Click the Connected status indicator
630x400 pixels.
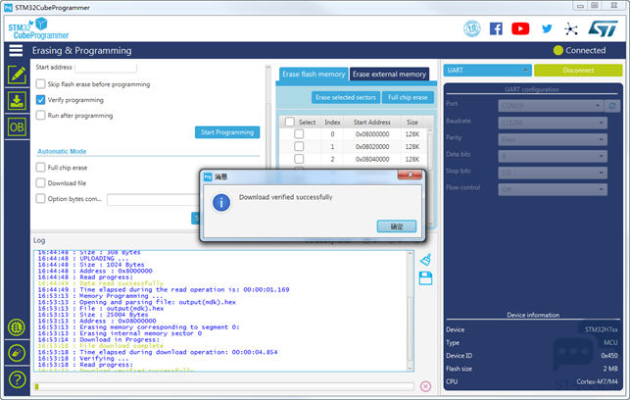click(579, 51)
